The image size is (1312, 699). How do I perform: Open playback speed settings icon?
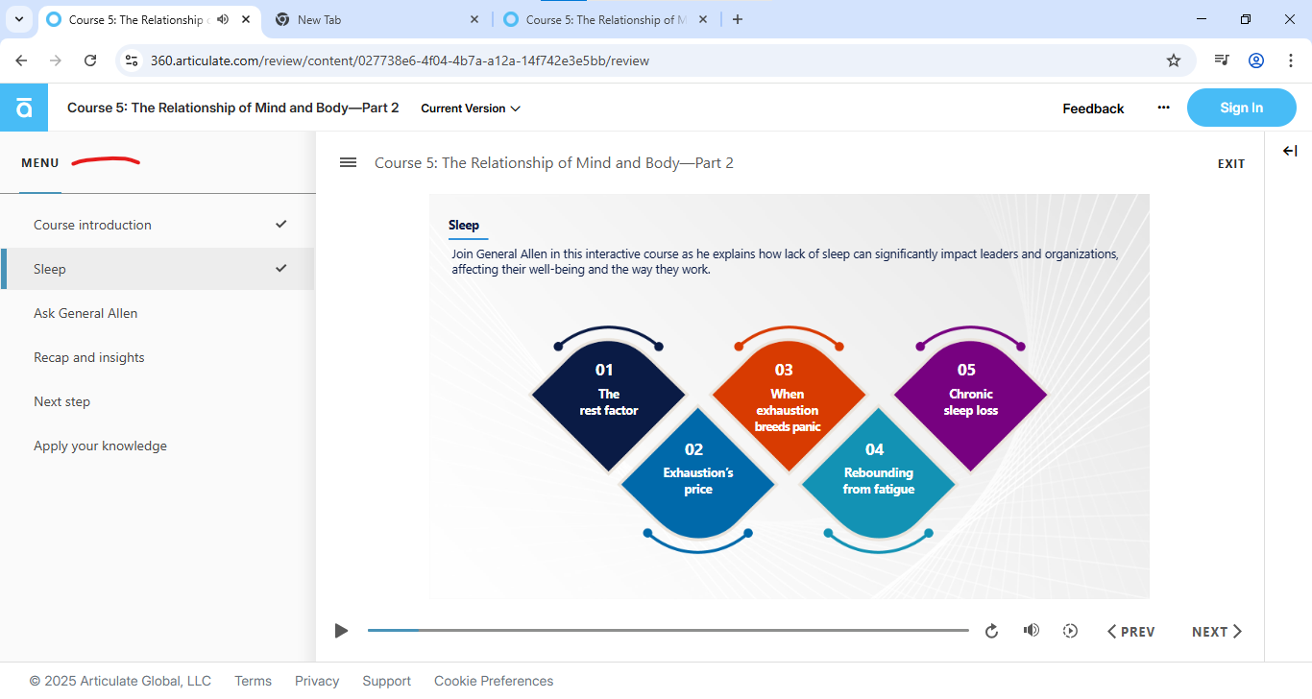1070,631
